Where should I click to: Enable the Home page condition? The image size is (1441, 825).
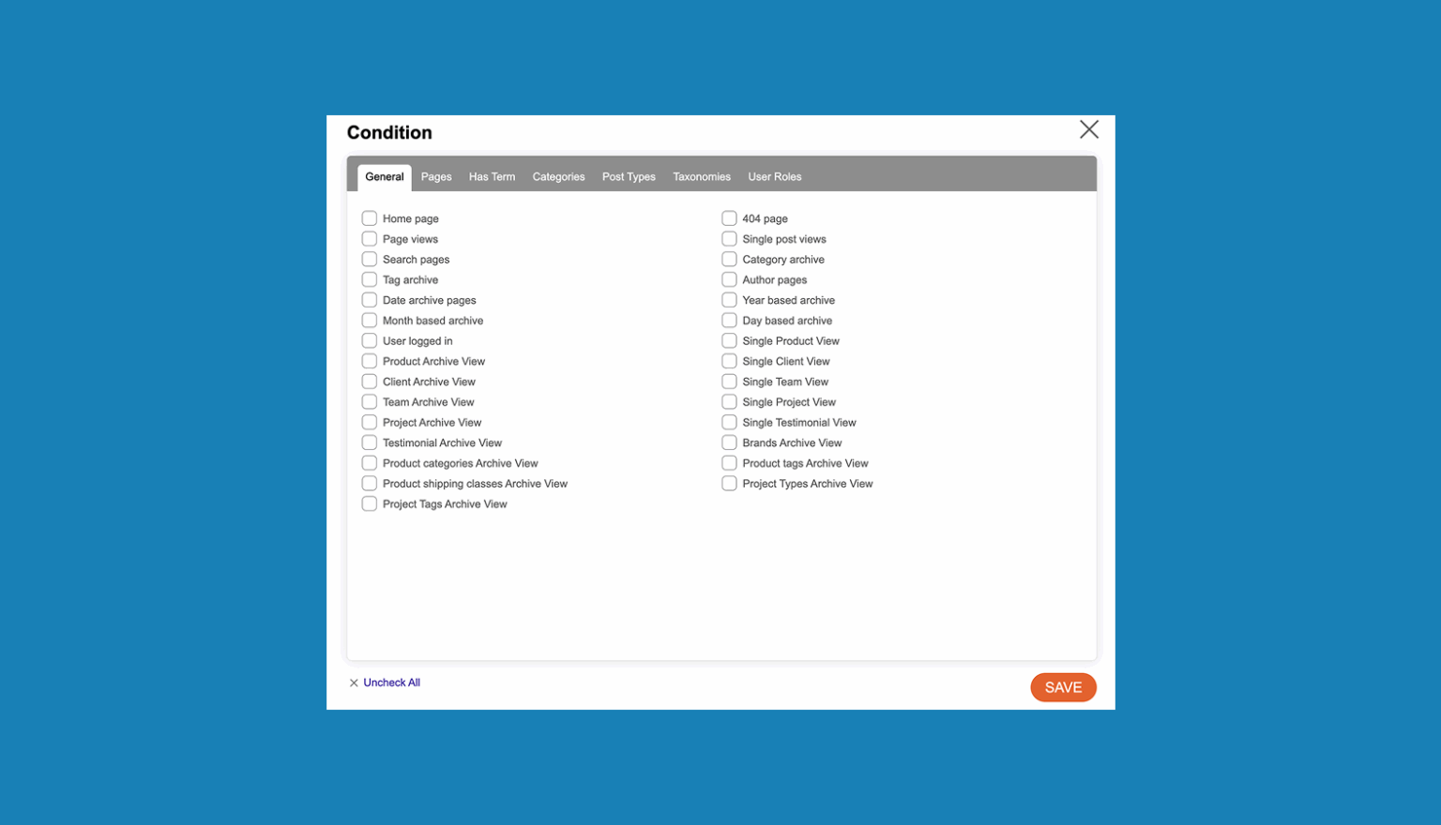click(369, 217)
